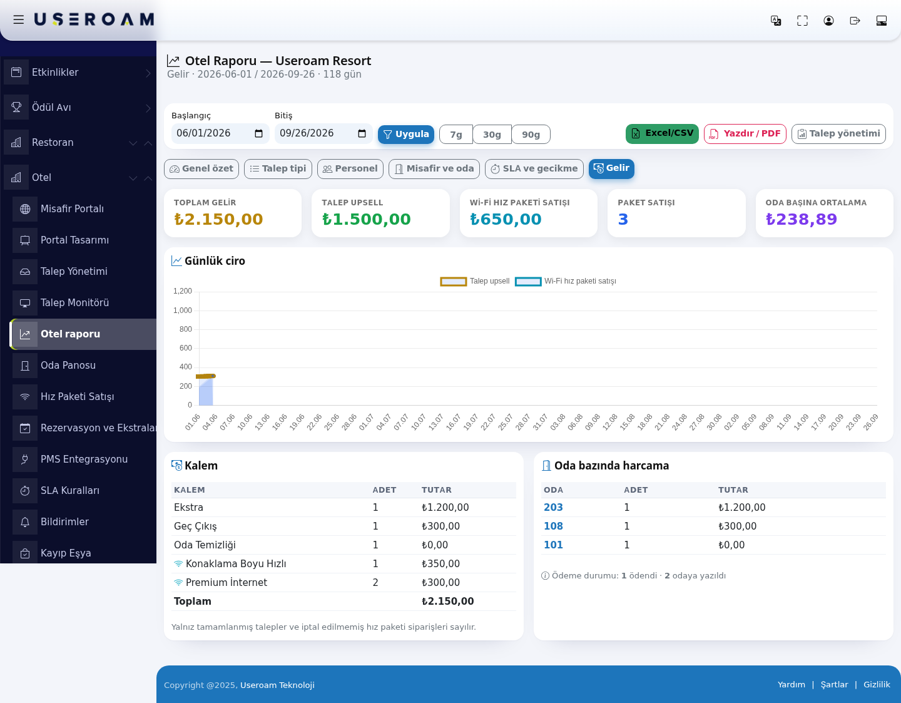Viewport: 901px width, 703px height.
Task: Select the 7g quick range
Action: [x=456, y=135]
